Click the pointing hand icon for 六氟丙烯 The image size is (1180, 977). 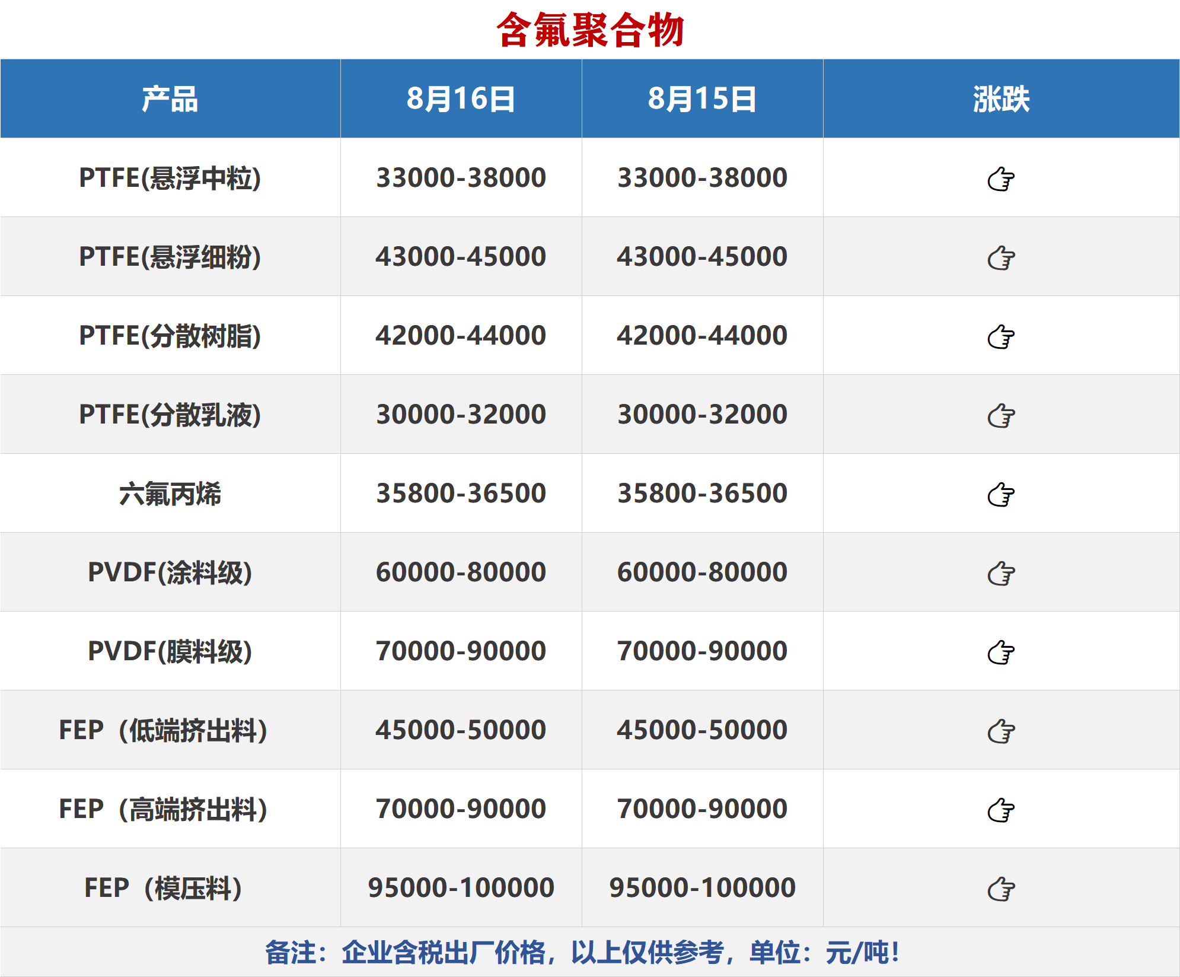[x=1001, y=494]
